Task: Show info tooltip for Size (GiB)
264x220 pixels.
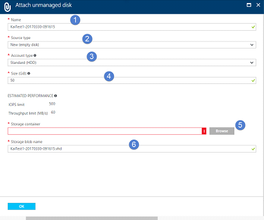Action: point(29,73)
